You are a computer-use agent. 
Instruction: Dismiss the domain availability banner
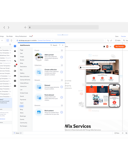pyautogui.click(x=53, y=40)
